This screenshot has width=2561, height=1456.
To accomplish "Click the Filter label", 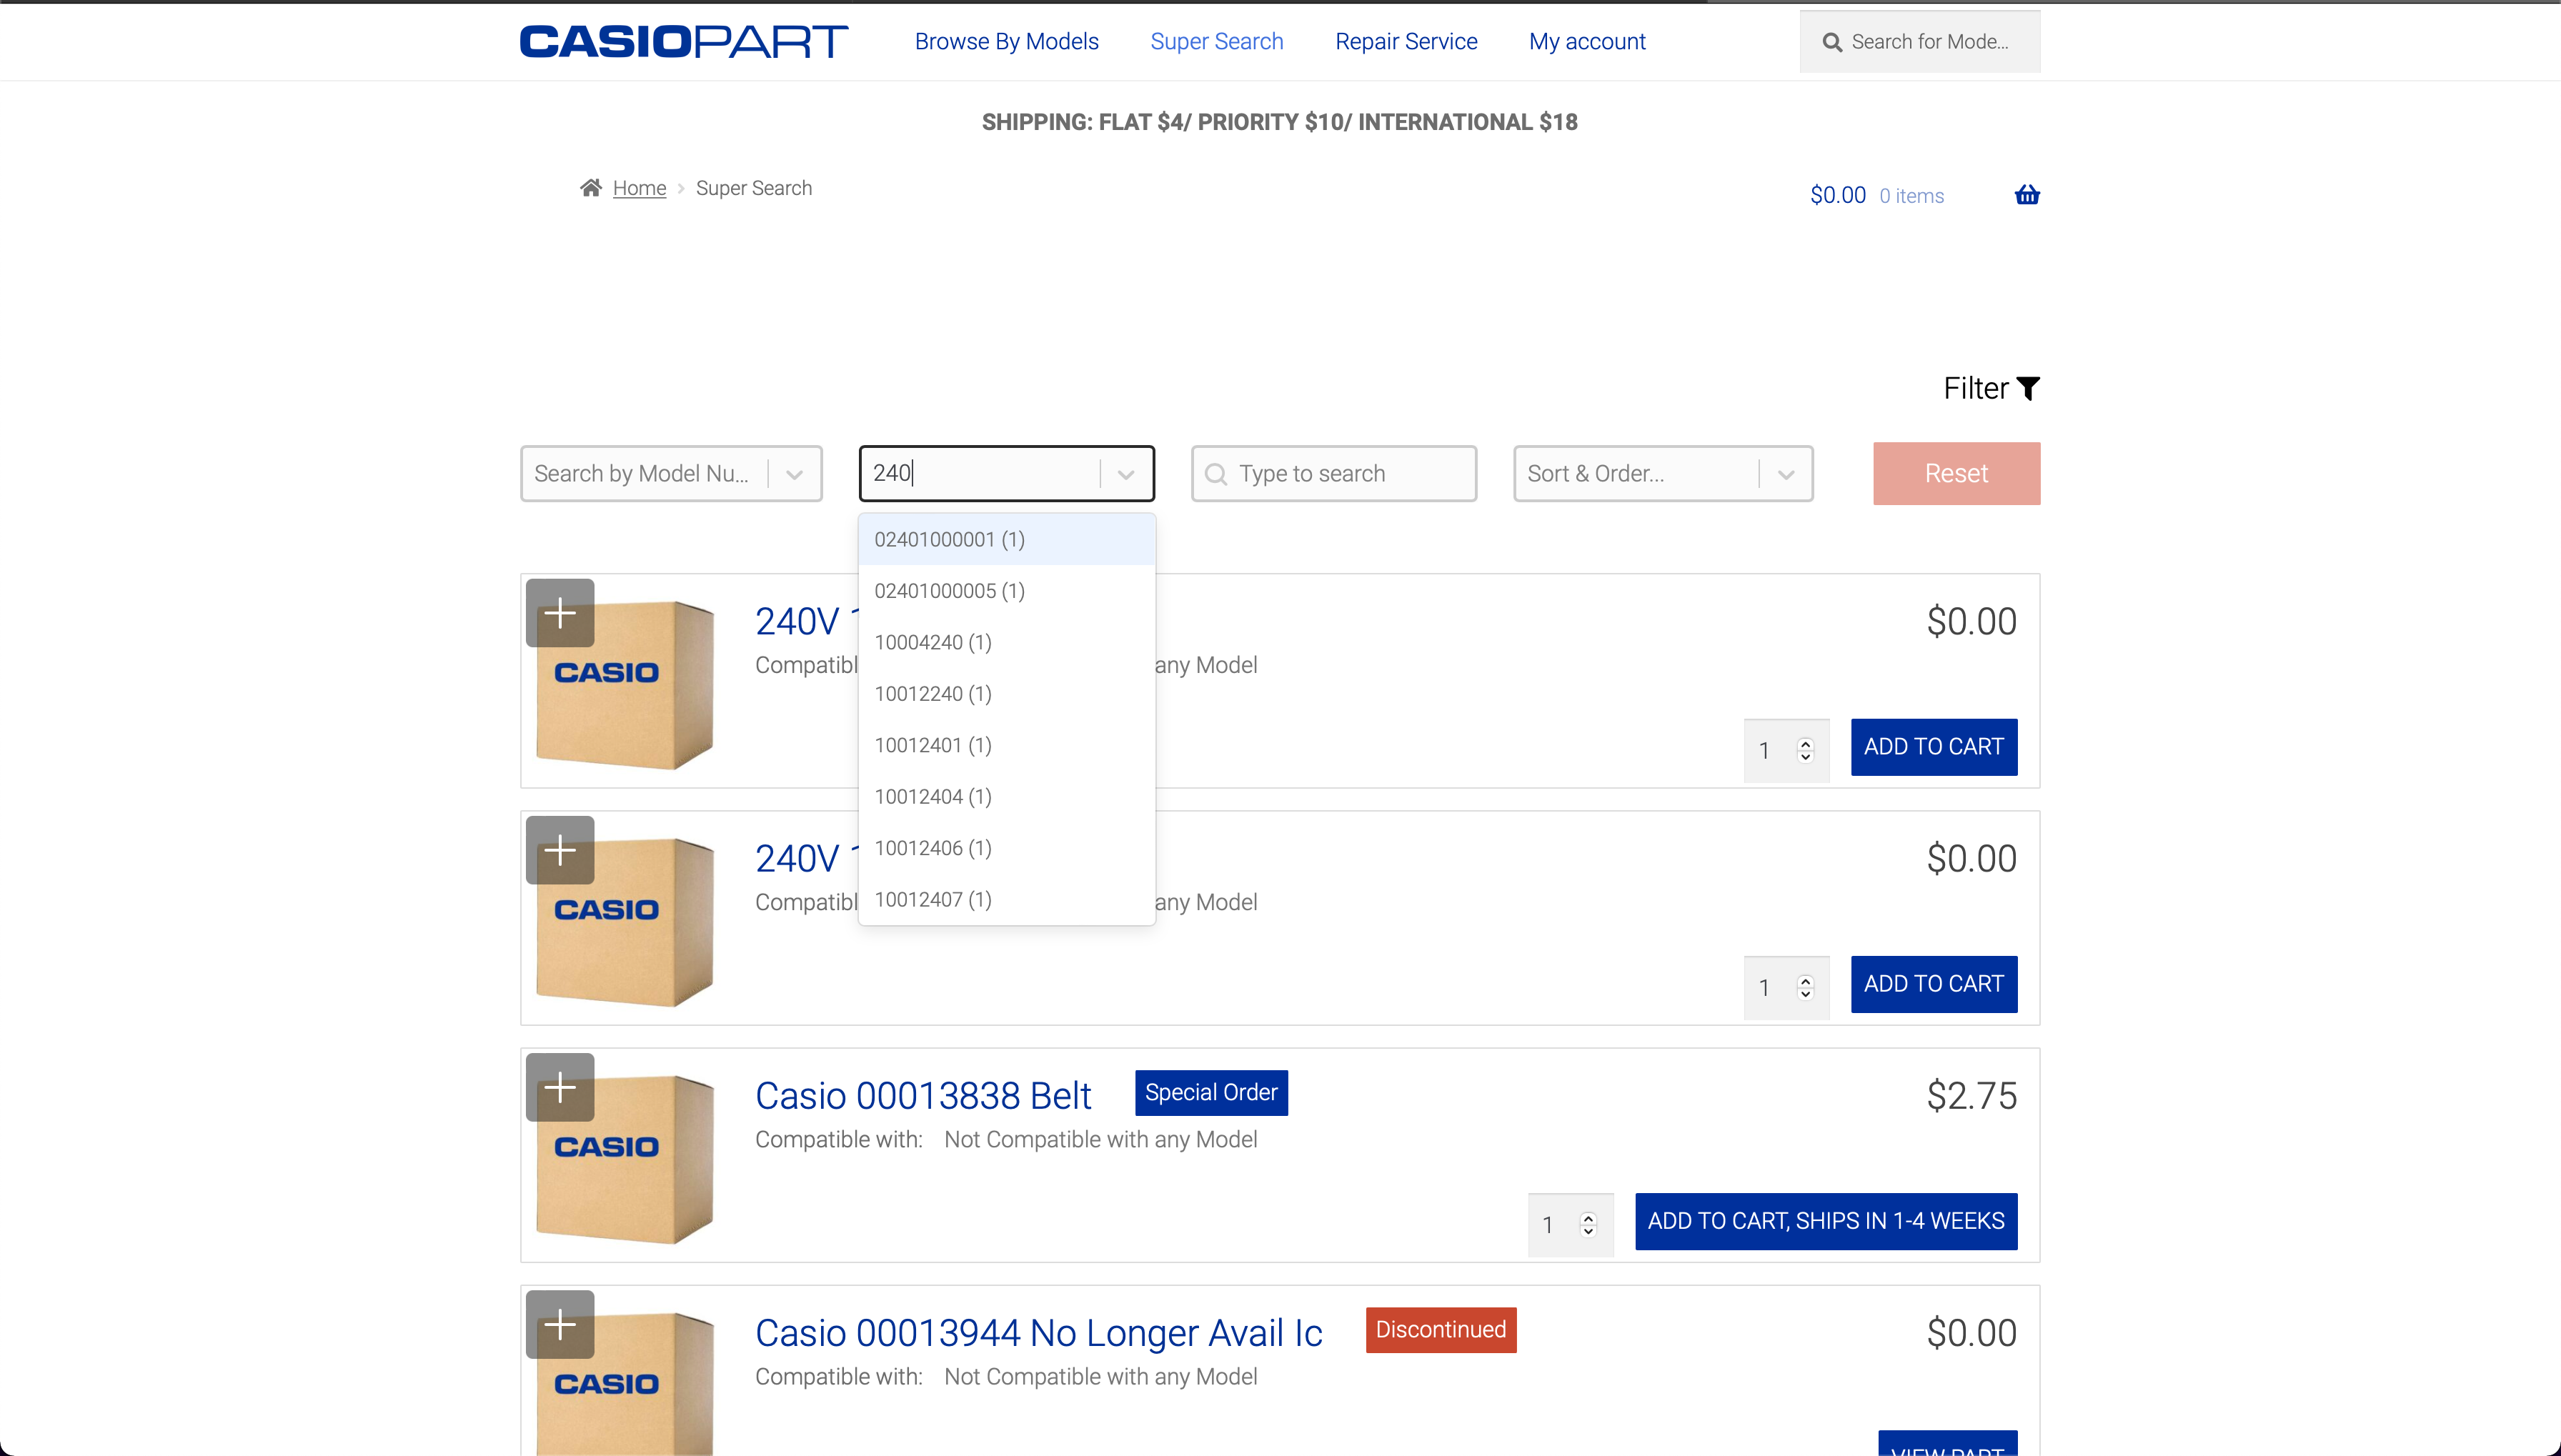I will (1975, 388).
